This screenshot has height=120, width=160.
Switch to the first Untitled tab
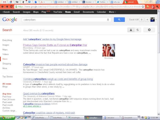point(61,2)
